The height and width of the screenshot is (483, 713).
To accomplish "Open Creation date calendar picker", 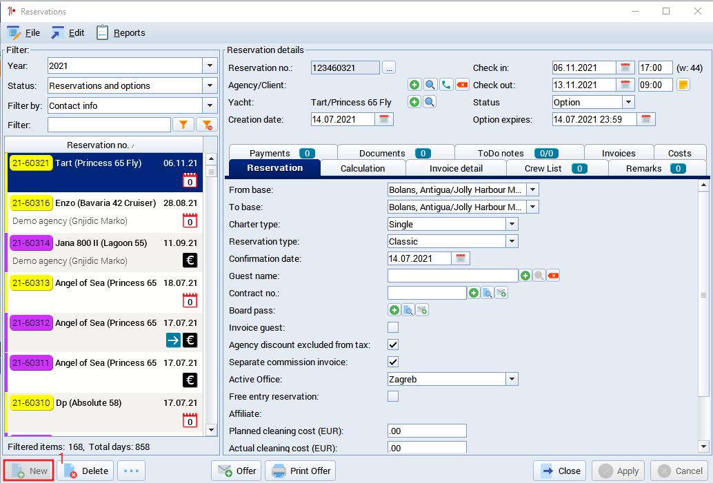I will pos(384,119).
